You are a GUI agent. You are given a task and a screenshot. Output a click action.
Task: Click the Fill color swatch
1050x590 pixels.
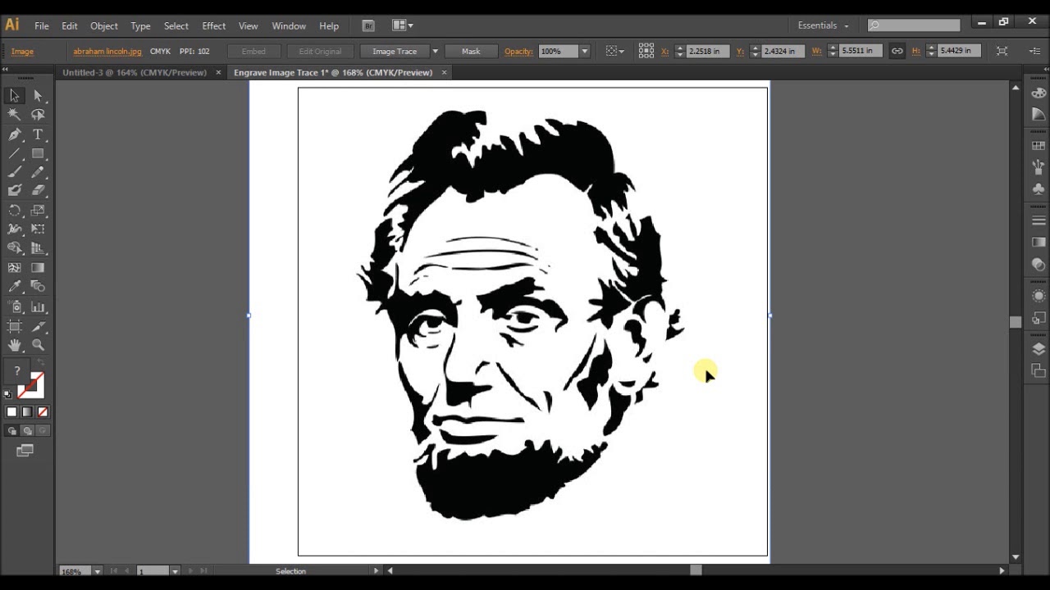tap(17, 373)
